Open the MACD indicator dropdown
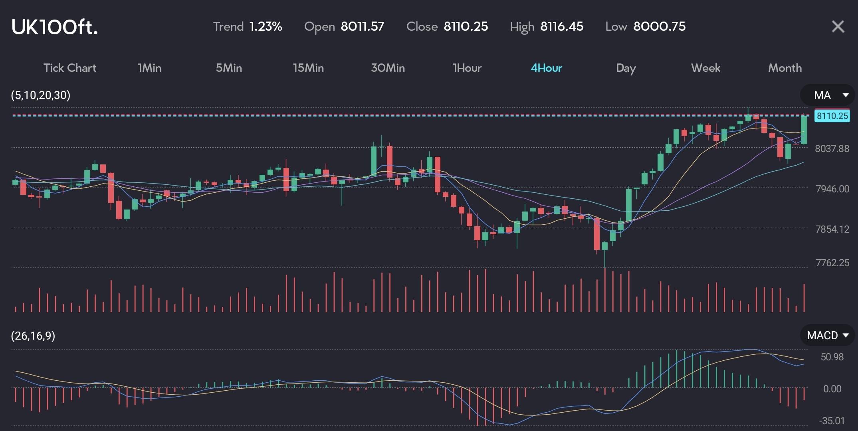The height and width of the screenshot is (431, 858). 827,335
